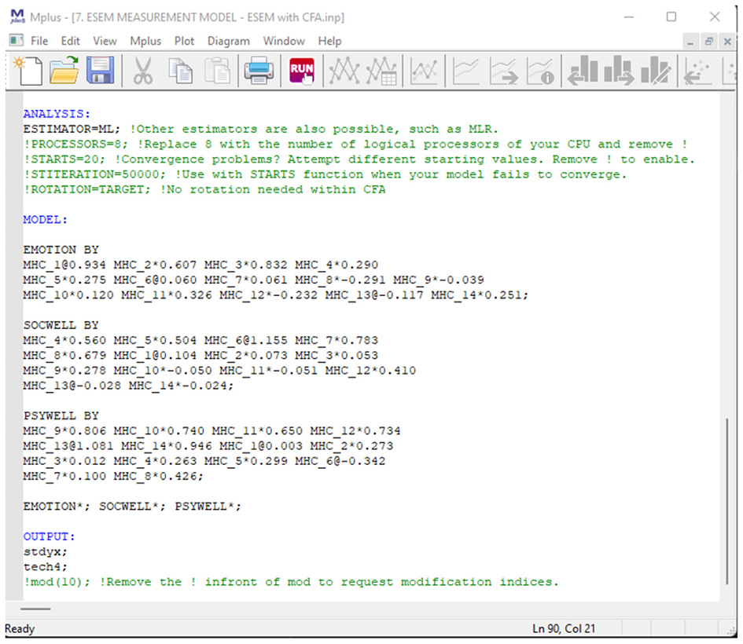Open a file using the folder icon

click(64, 72)
